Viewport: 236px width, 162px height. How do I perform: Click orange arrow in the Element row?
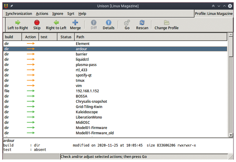[31, 44]
